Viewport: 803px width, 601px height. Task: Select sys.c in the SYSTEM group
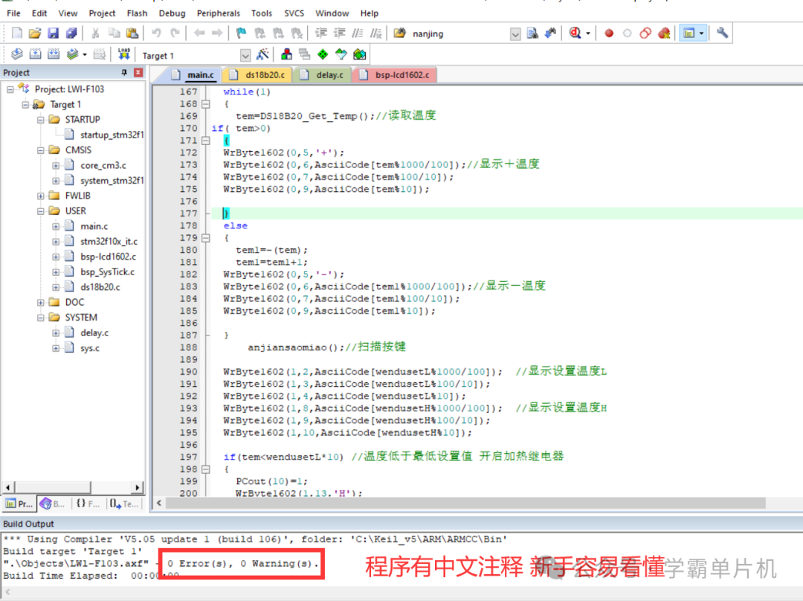tap(90, 348)
